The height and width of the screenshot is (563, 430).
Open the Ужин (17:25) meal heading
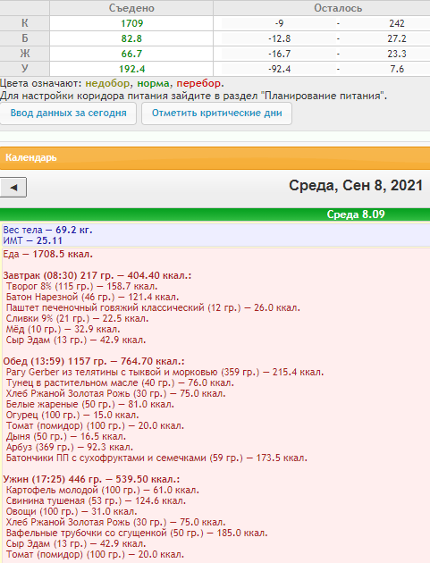tap(91, 479)
